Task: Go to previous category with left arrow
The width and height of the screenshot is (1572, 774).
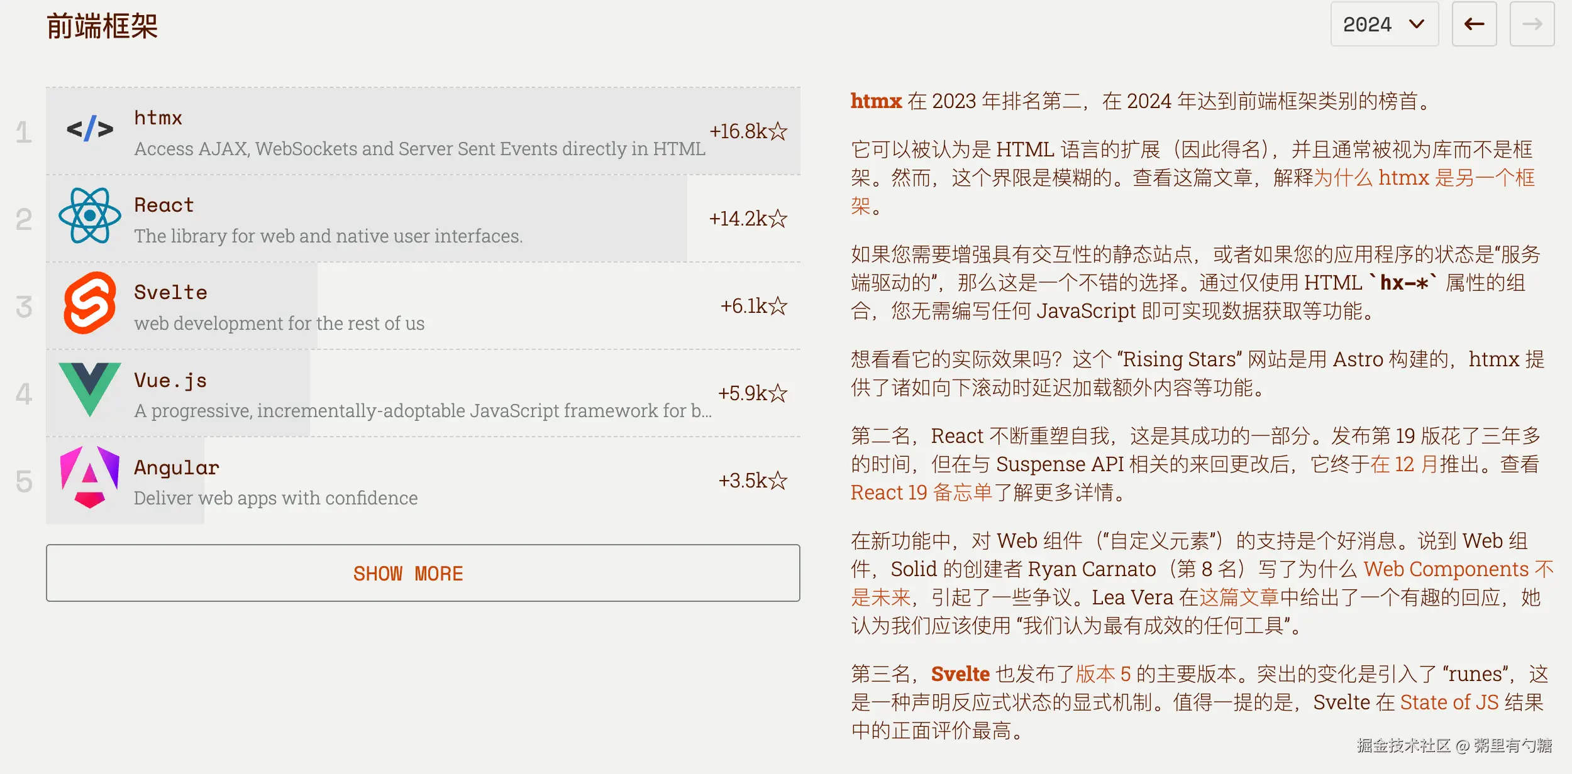Action: pos(1474,25)
